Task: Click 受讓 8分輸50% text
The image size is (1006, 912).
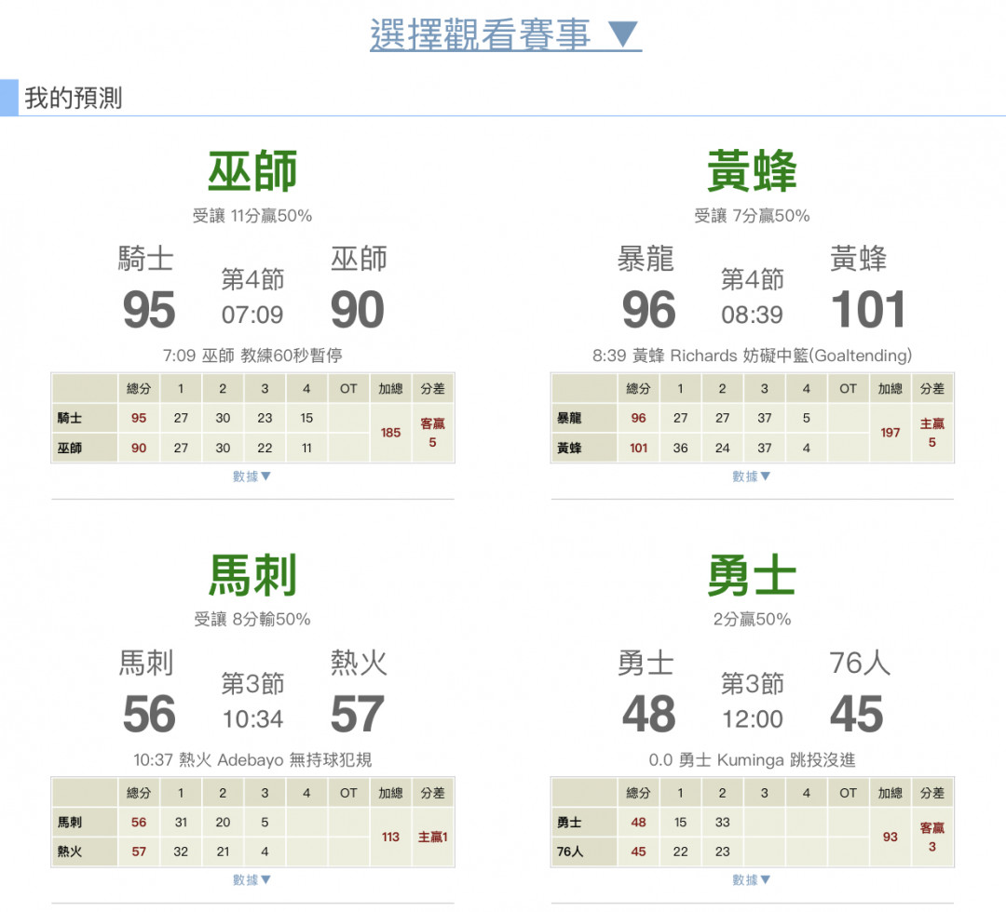Action: 252,619
